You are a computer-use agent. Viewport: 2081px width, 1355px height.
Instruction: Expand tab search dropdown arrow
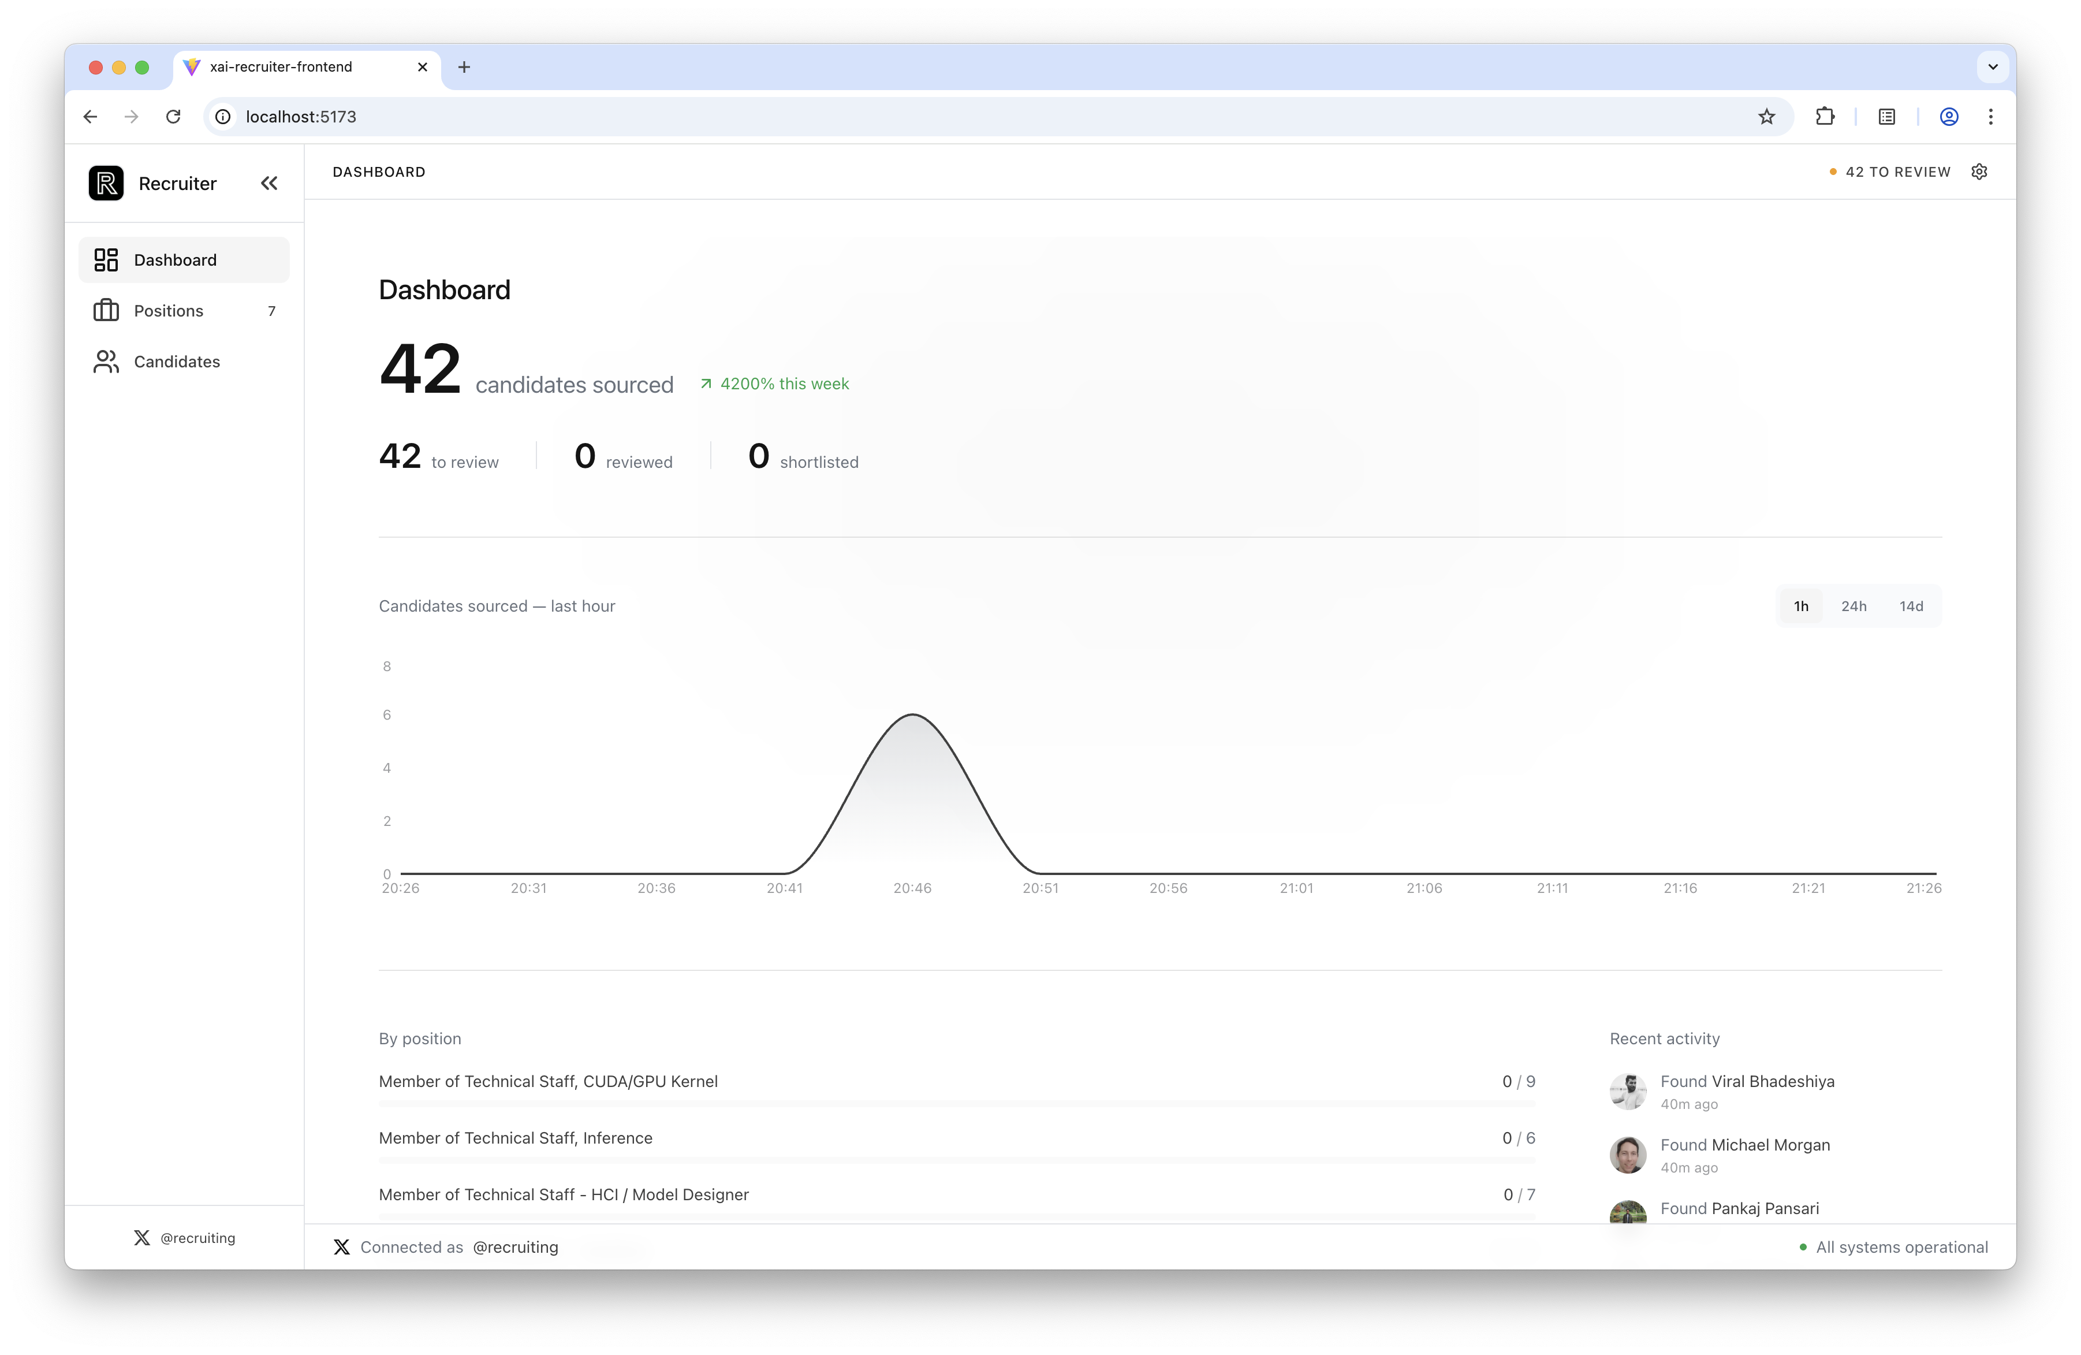tap(1993, 66)
